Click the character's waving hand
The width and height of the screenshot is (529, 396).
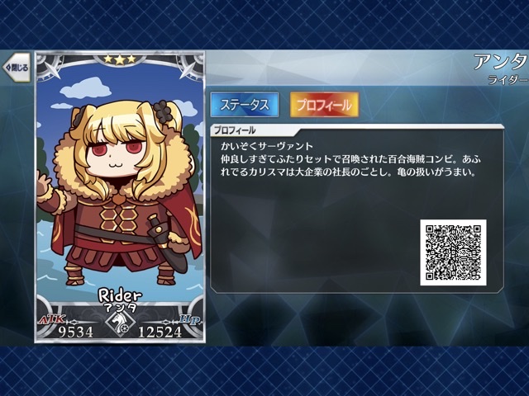click(44, 184)
